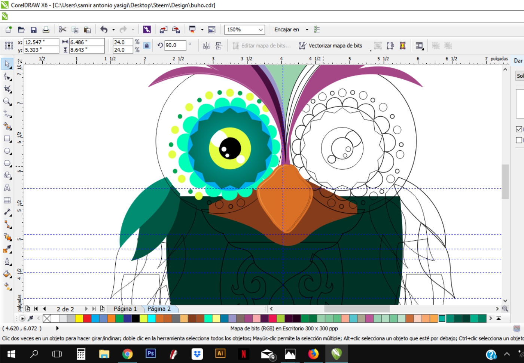524x363 pixels.
Task: Pick the Interactive fill tool
Action: [7, 286]
